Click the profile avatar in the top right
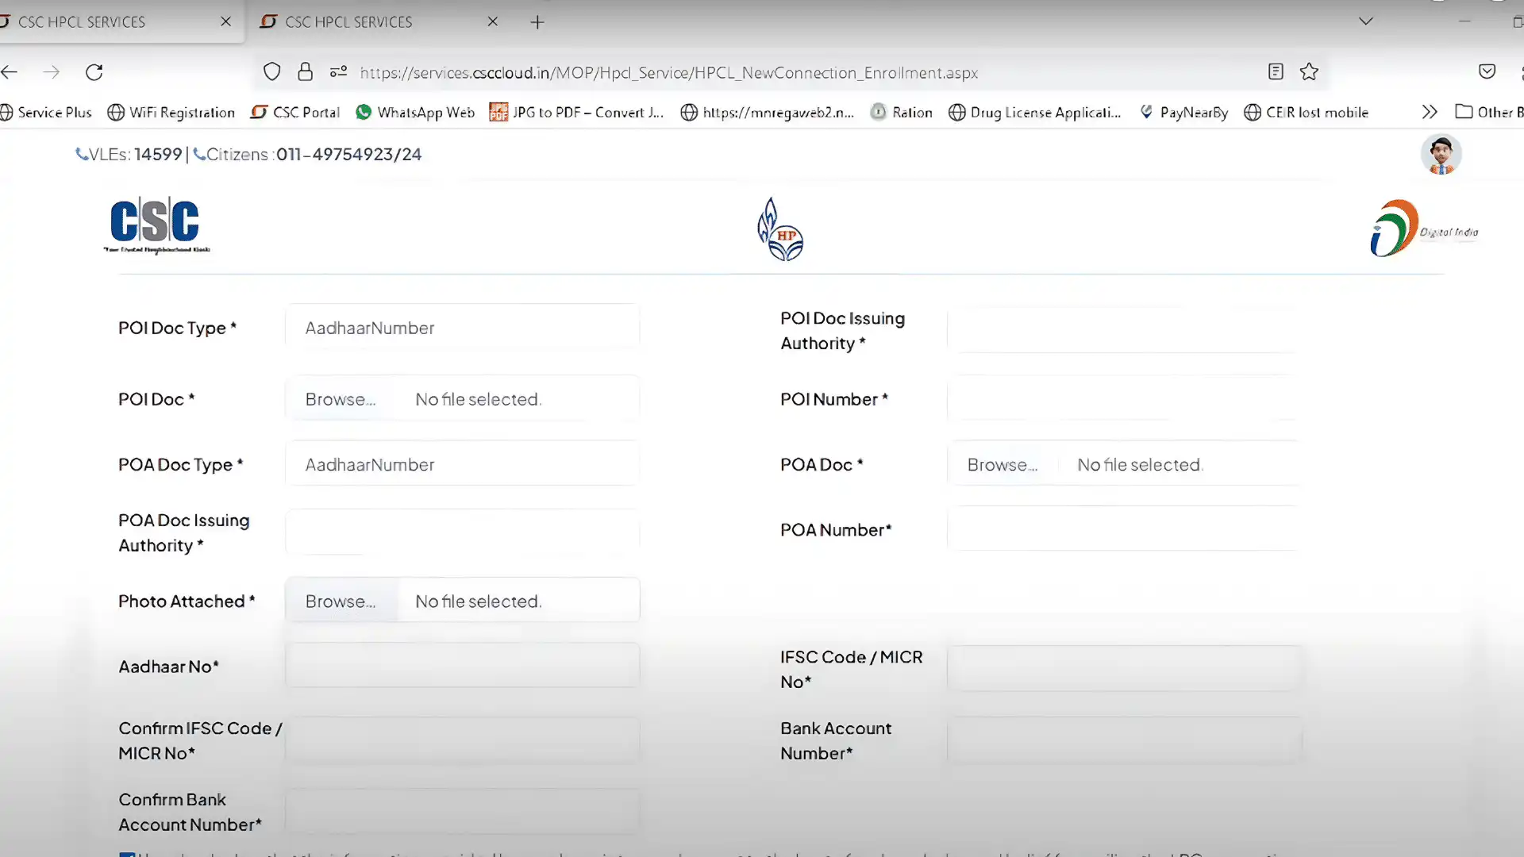This screenshot has width=1524, height=857. coord(1441,155)
